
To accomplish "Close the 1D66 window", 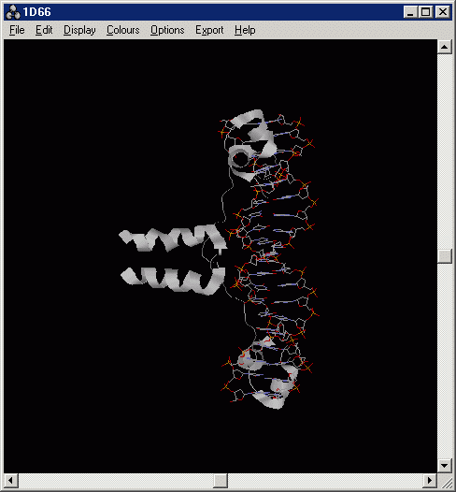I will (x=443, y=12).
